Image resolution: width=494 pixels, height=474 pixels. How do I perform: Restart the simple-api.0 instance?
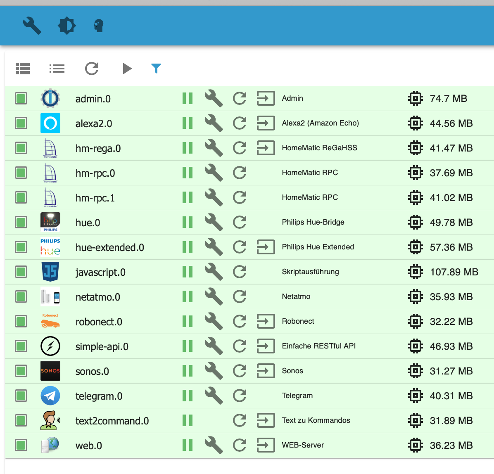coord(240,346)
